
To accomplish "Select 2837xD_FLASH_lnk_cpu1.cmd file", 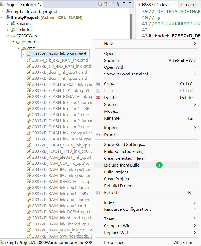I will (61, 115).
